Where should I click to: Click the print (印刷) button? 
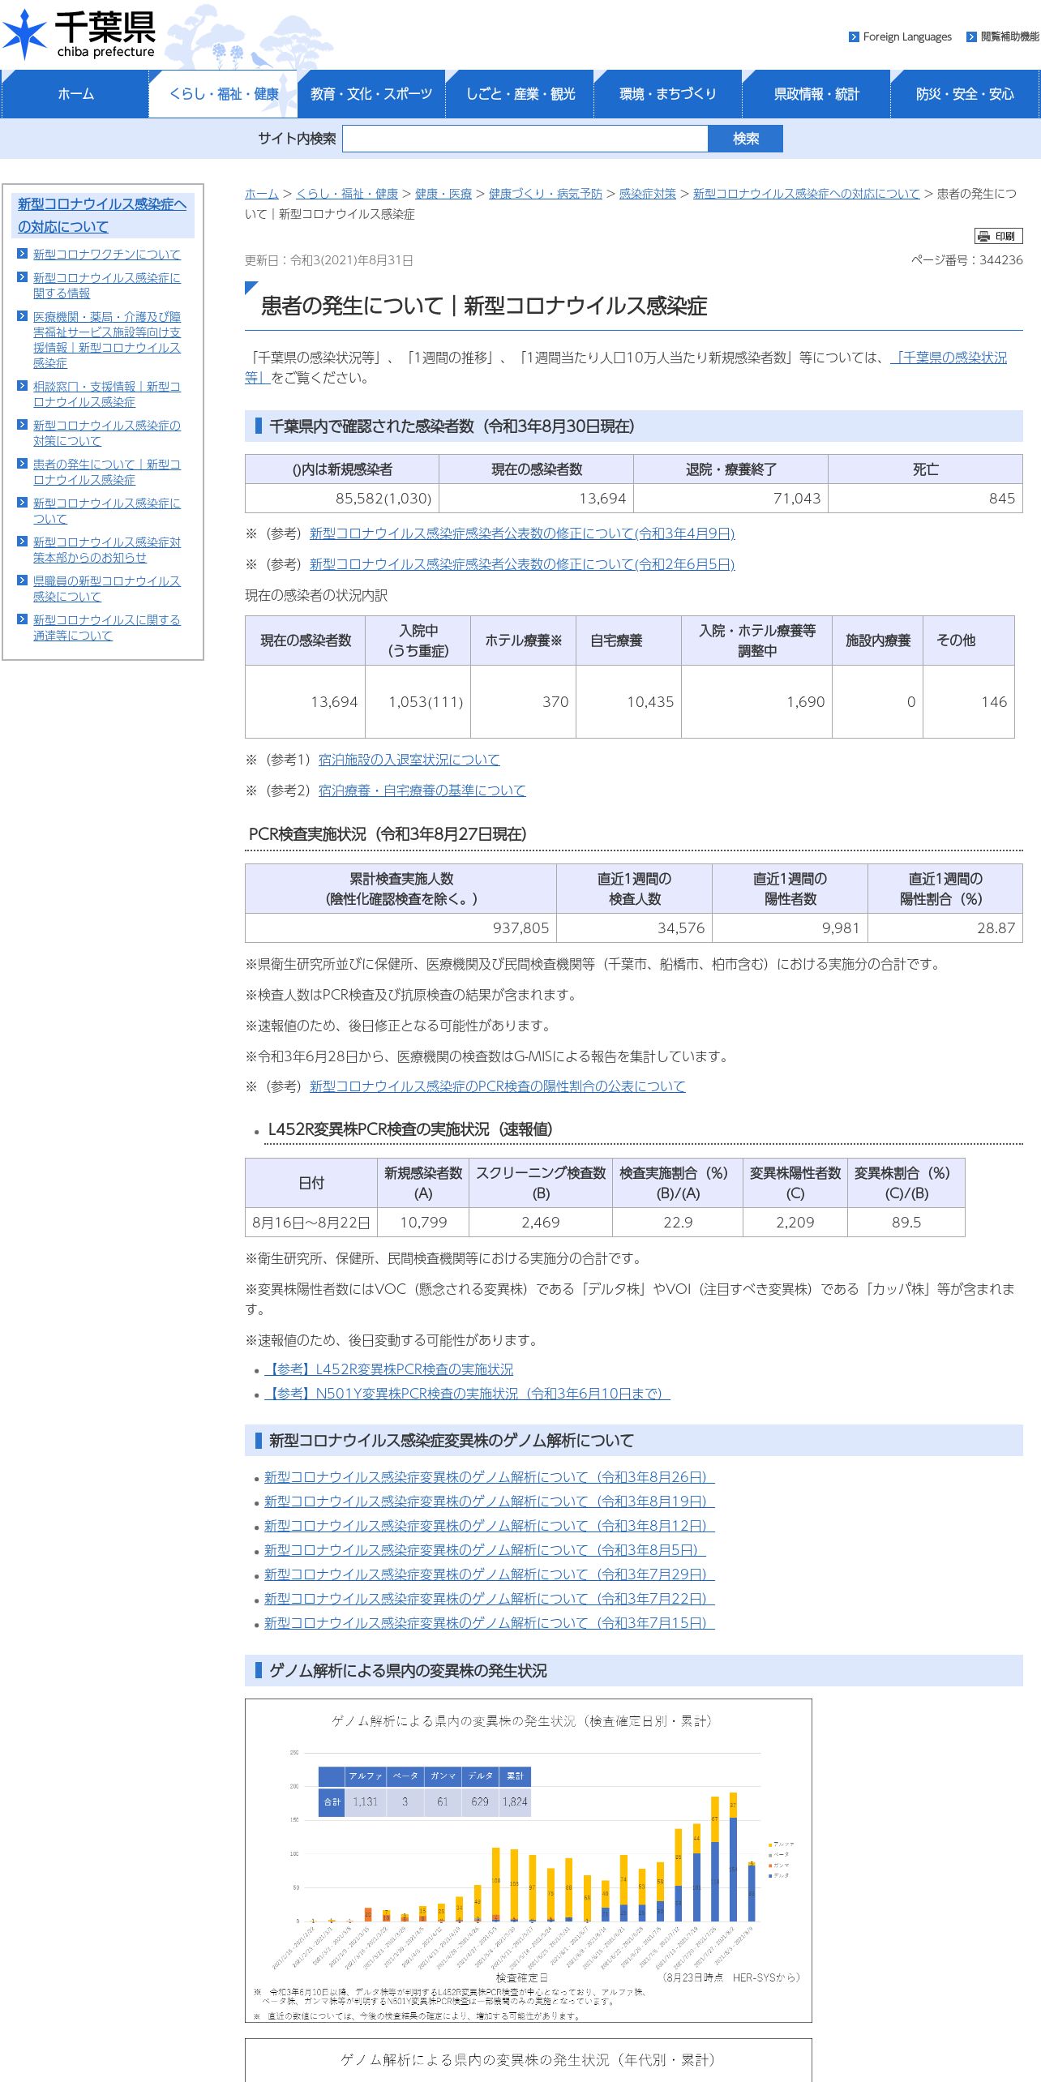[x=998, y=236]
